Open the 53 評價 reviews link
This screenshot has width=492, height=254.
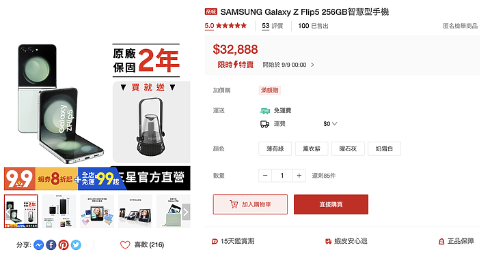click(x=273, y=26)
